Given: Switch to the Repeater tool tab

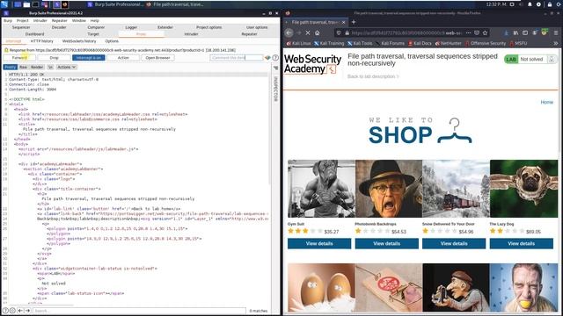Looking at the screenshot, I should click(x=249, y=34).
